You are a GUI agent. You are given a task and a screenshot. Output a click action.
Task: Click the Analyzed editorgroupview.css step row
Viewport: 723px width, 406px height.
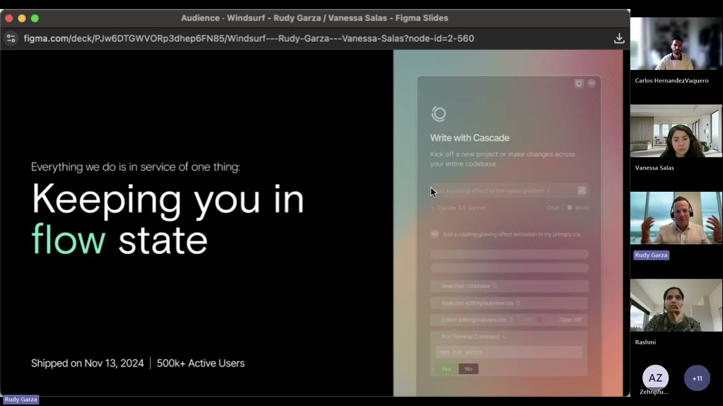[509, 303]
